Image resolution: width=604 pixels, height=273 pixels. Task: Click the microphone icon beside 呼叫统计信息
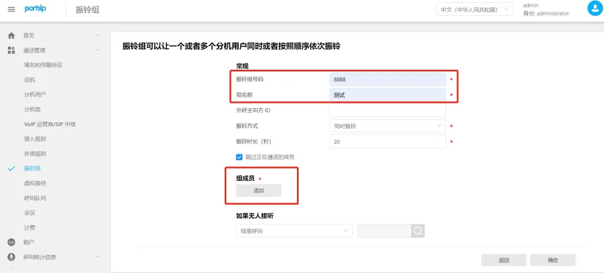[x=12, y=257]
